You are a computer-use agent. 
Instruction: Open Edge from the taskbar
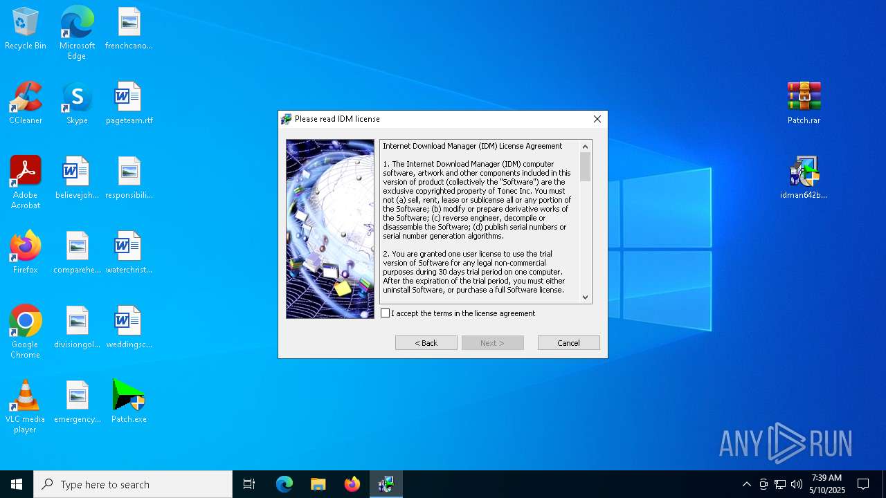click(284, 484)
